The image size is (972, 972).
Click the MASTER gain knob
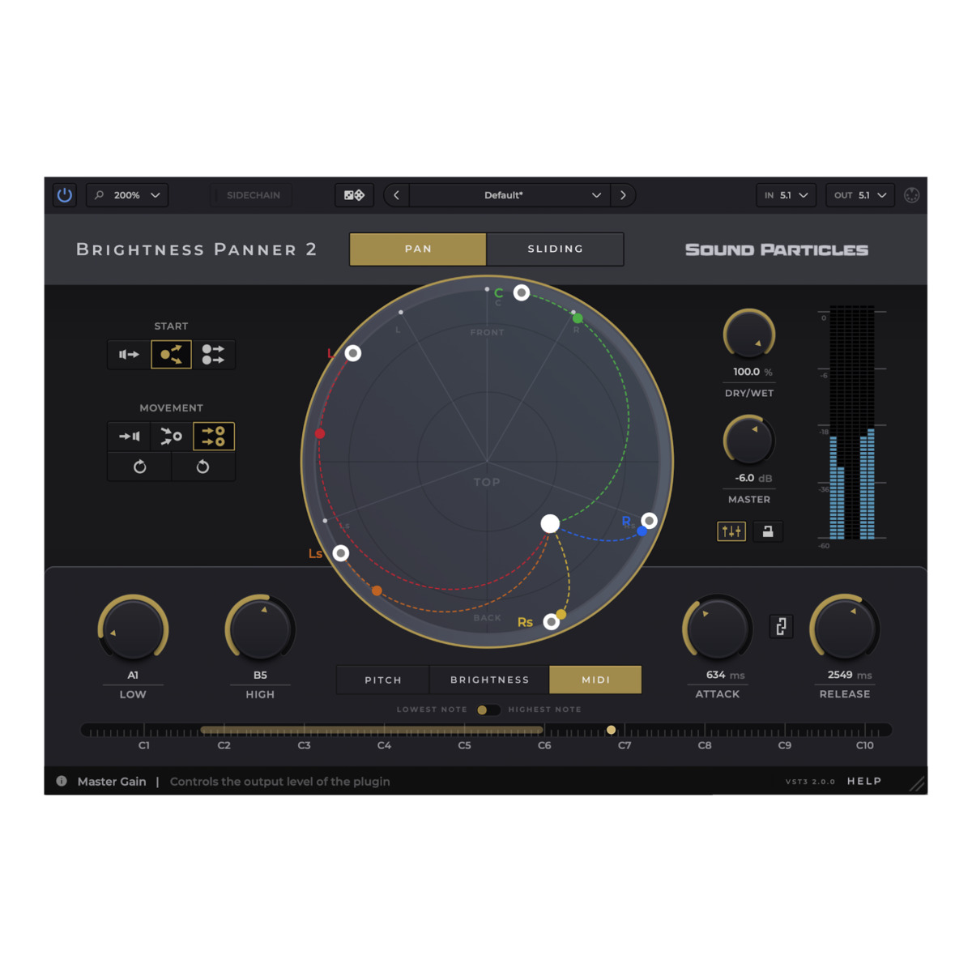point(749,441)
